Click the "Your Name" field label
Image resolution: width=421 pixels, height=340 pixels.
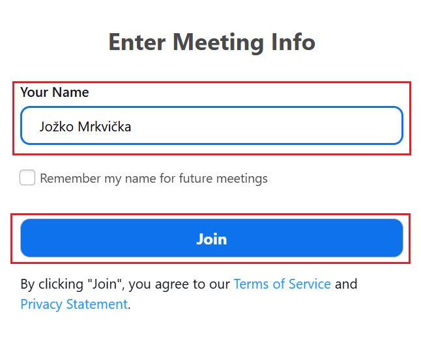(x=55, y=92)
